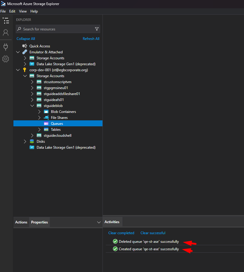Expand the stguideaddsfileshare01 account
Image resolution: width=244 pixels, height=272 pixels.
(x=32, y=94)
